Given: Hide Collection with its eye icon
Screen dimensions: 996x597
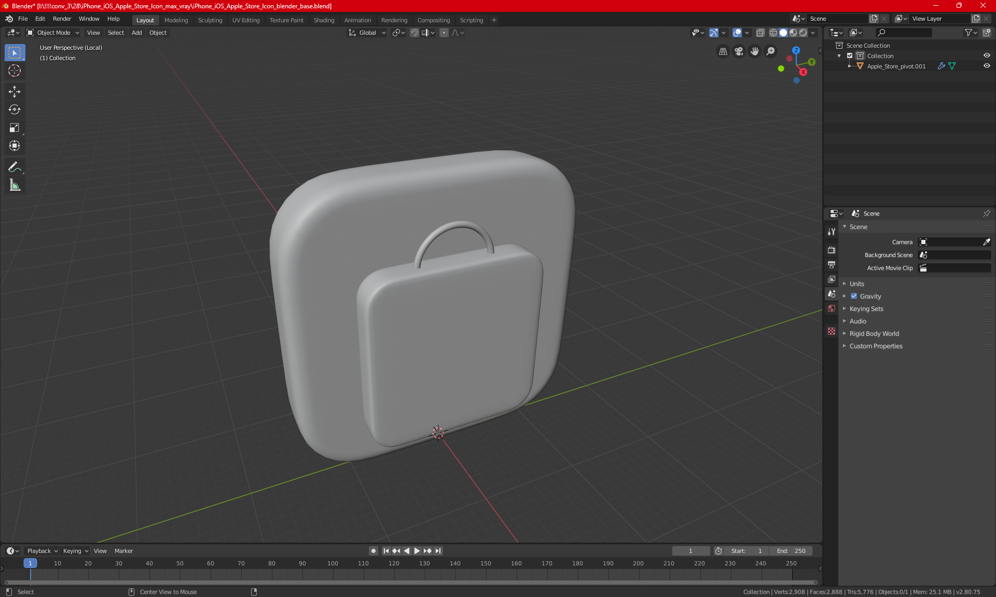Looking at the screenshot, I should (x=987, y=55).
